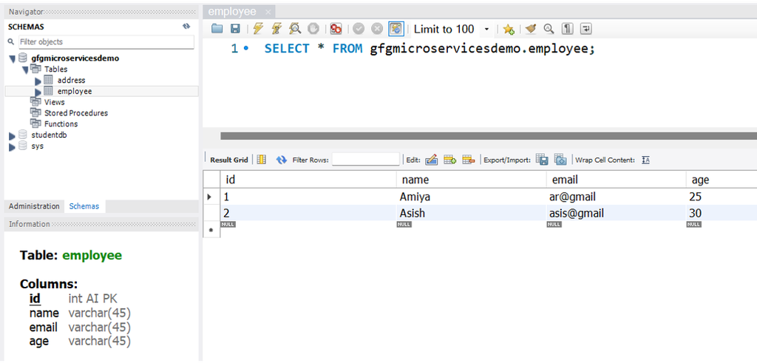Expand the employee table arrow
The image size is (757, 363).
[x=38, y=92]
